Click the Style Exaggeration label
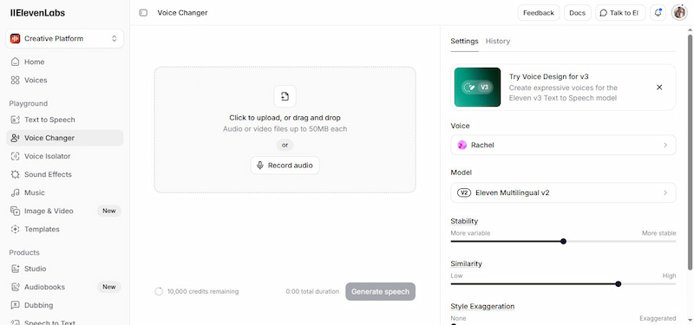 (x=482, y=306)
